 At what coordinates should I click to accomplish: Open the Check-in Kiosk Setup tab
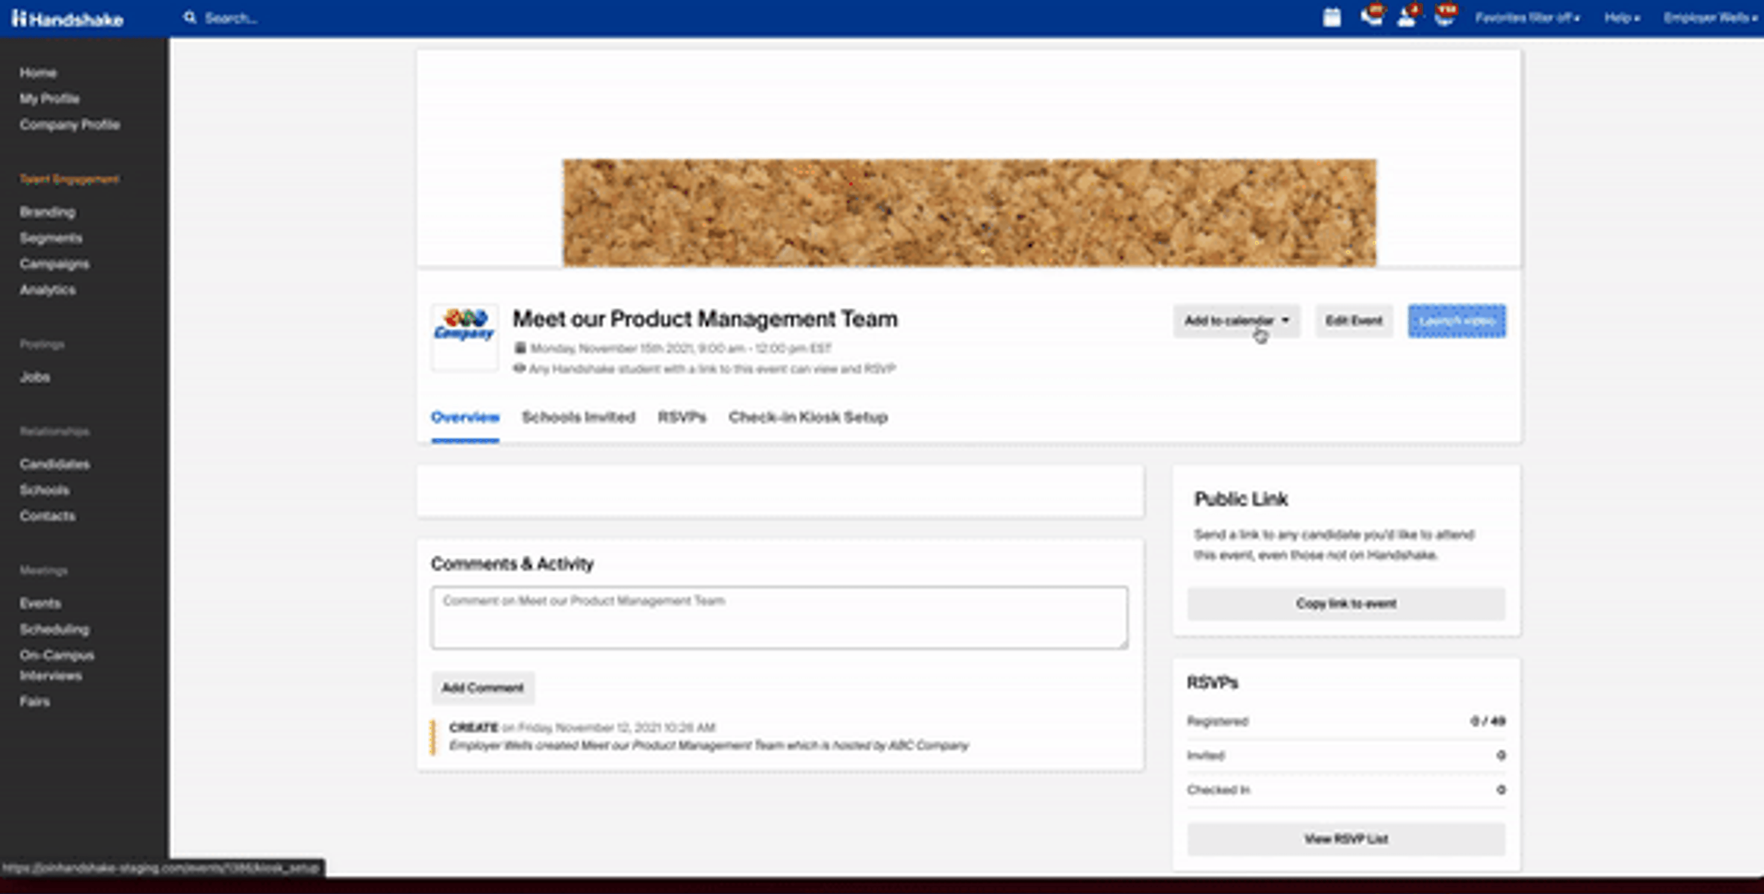[808, 417]
